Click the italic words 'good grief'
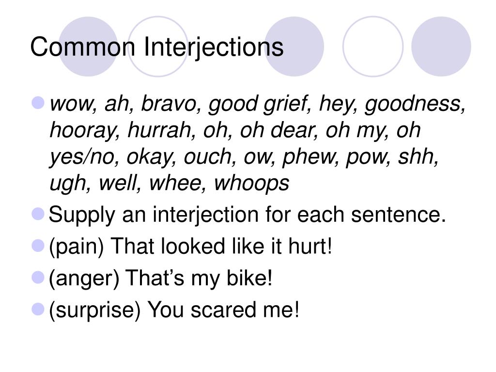 (x=258, y=104)
